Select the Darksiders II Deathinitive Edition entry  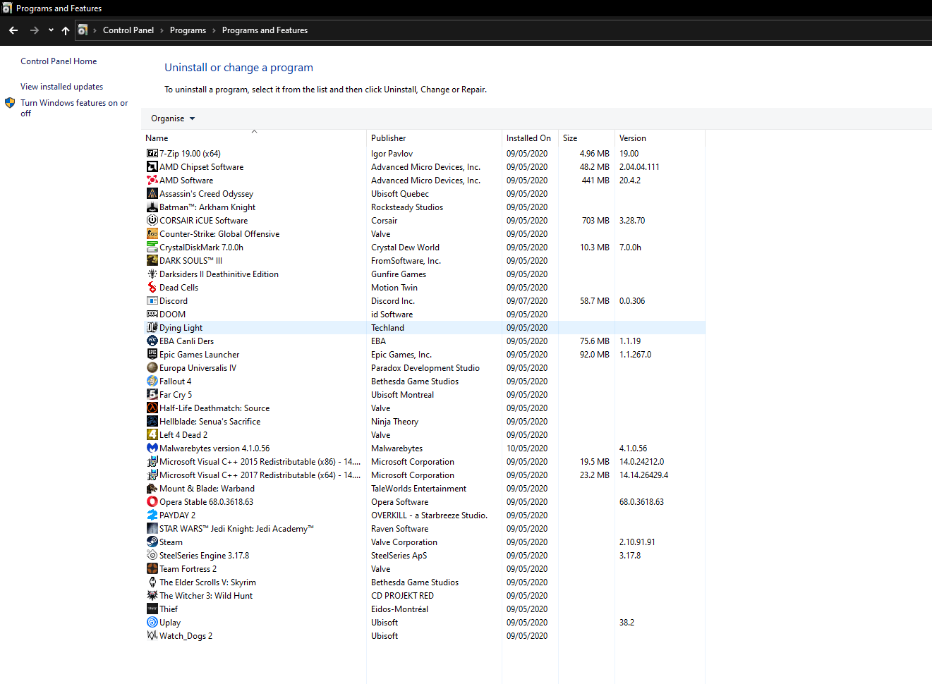point(219,274)
